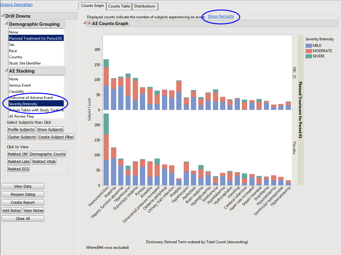The image size is (341, 255).
Task: Choose Serious Event in AE Stacking list
Action: click(x=20, y=85)
